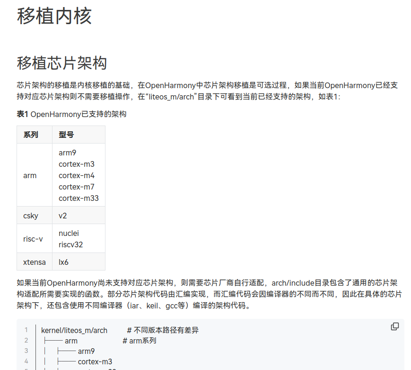Click the arm series cell
This screenshot has height=370, width=411.
(35, 175)
